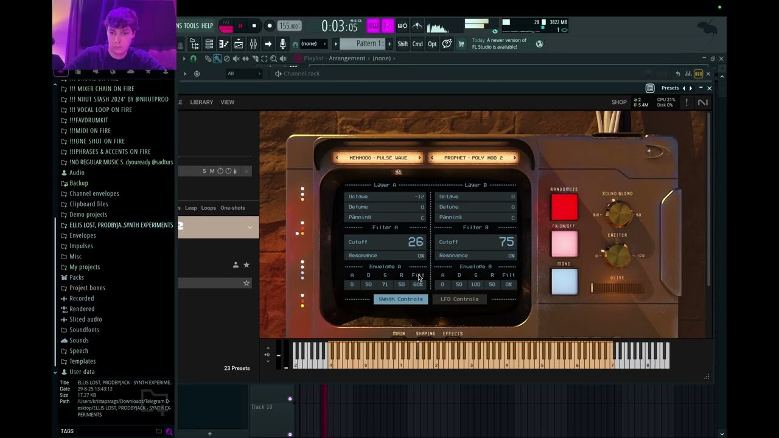
Task: Click the globe online news icon
Action: (x=539, y=44)
